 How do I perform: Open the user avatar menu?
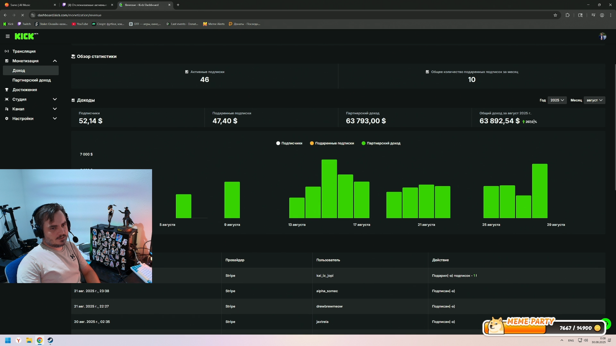(x=603, y=37)
